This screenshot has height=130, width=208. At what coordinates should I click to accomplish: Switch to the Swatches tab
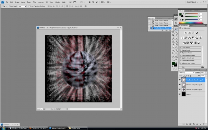click(189, 11)
